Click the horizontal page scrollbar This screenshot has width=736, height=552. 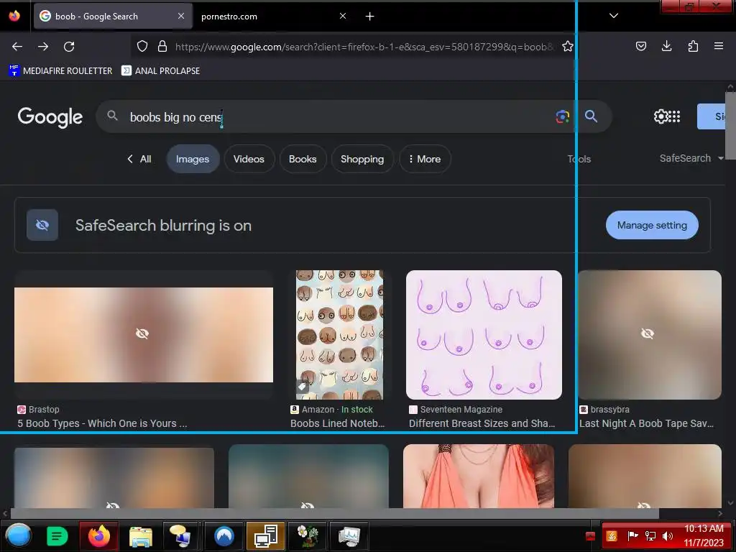tap(335, 513)
